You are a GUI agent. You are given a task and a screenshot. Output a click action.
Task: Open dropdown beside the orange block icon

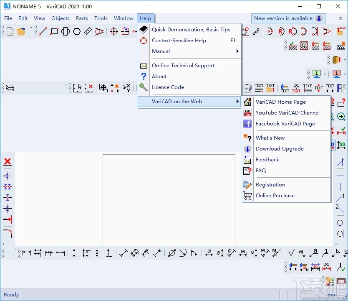344,60
